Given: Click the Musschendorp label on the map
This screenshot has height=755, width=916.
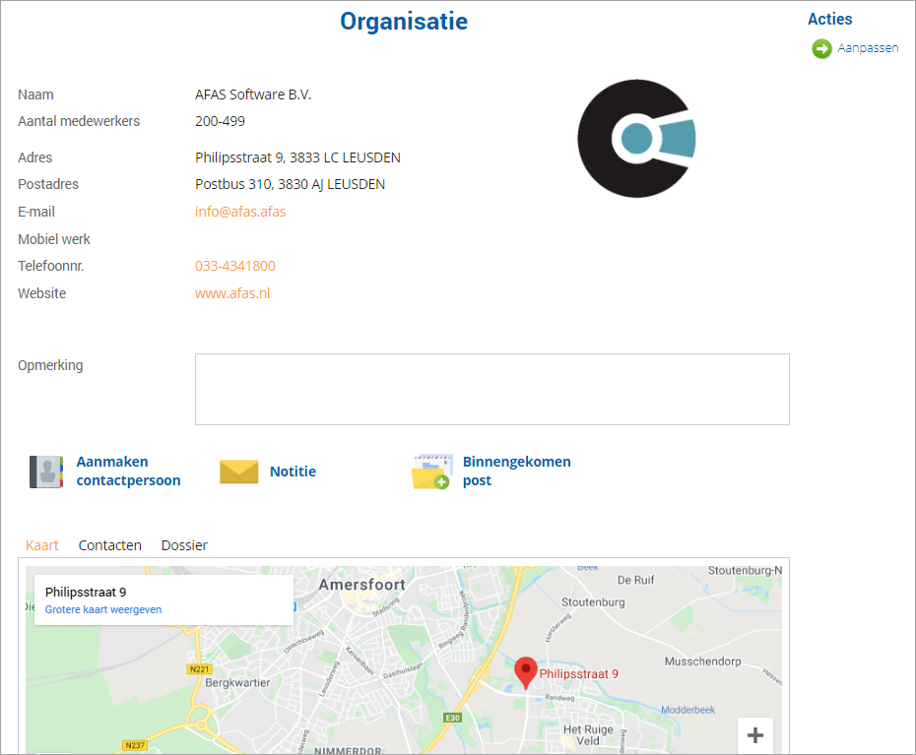Looking at the screenshot, I should (x=703, y=661).
